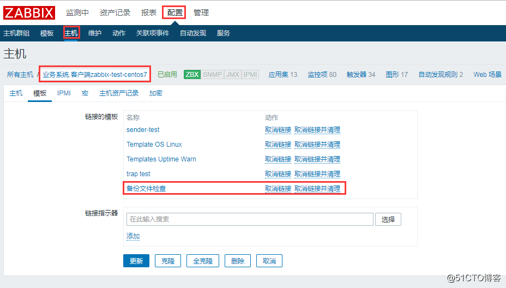506x288 pixels.
Task: Go to 维护 submenu
Action: click(x=95, y=33)
